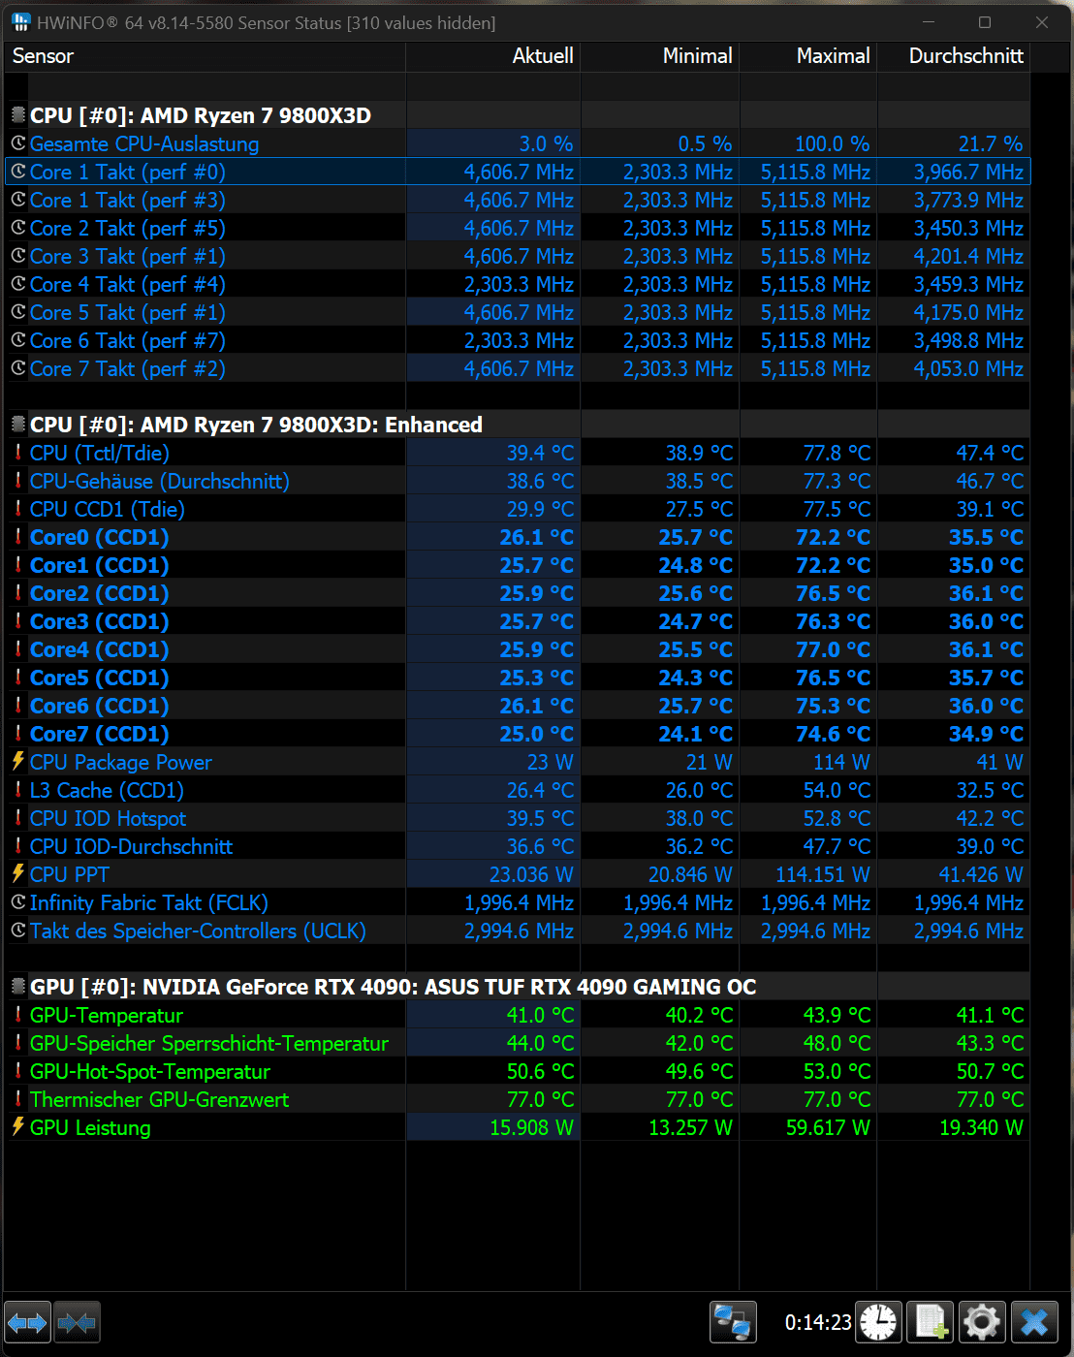Reset the elapsed timer via clock icon
1074x1357 pixels.
879,1322
